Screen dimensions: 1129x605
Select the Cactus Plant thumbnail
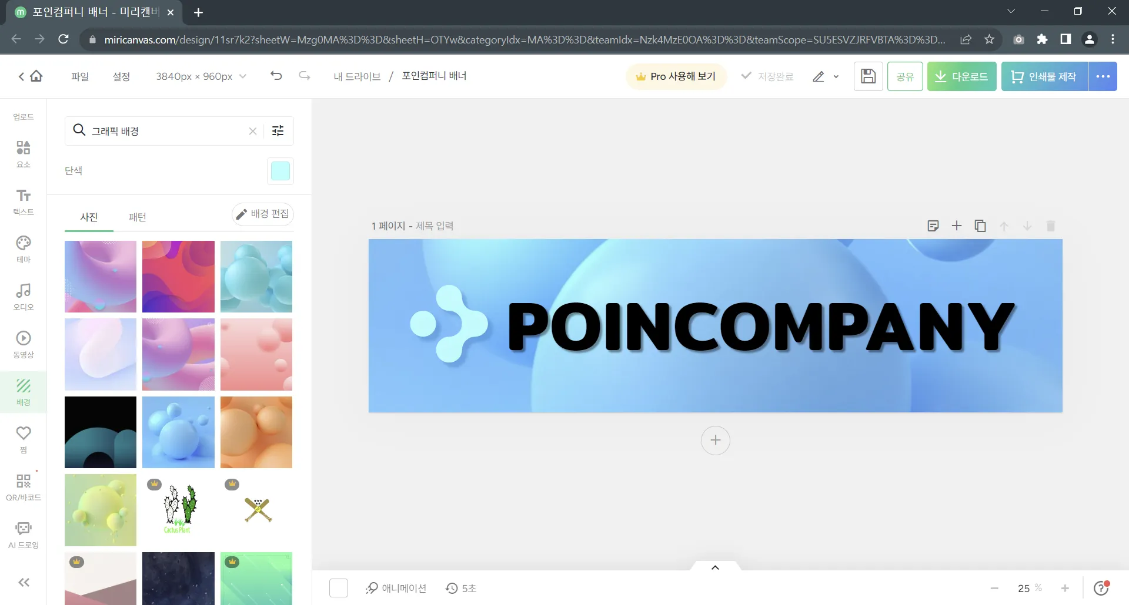[x=178, y=510]
